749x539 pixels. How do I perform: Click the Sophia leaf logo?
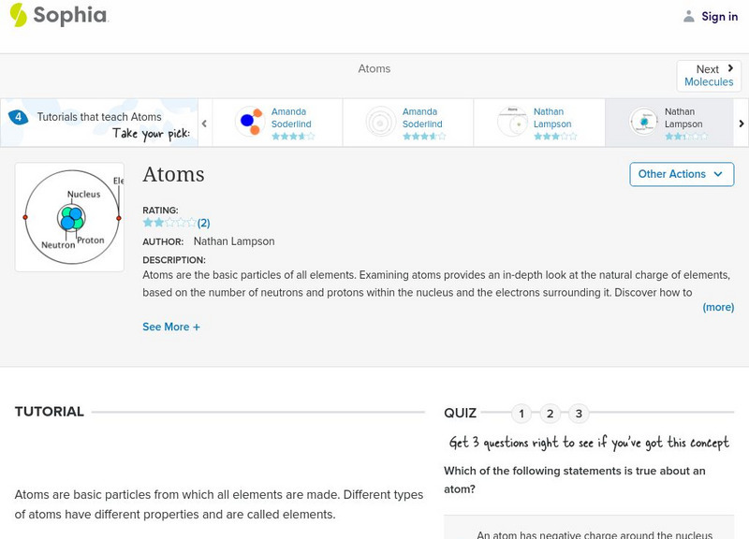click(x=20, y=16)
